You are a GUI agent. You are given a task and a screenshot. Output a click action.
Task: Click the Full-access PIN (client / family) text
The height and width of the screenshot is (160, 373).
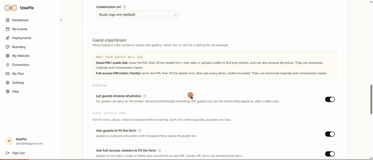[119, 73]
